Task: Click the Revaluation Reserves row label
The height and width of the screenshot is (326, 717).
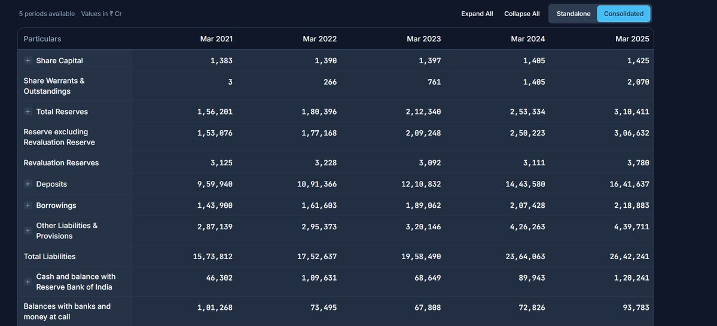Action: pyautogui.click(x=61, y=162)
